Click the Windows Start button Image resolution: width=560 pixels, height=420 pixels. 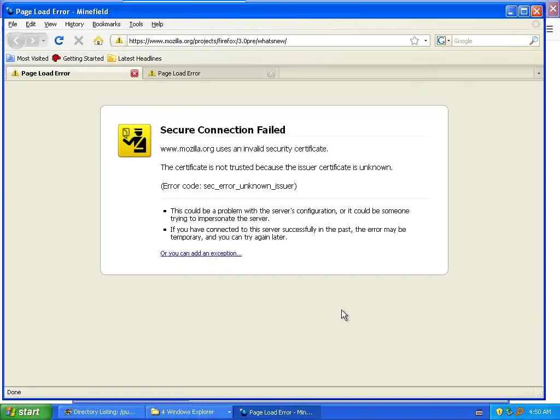(26, 412)
